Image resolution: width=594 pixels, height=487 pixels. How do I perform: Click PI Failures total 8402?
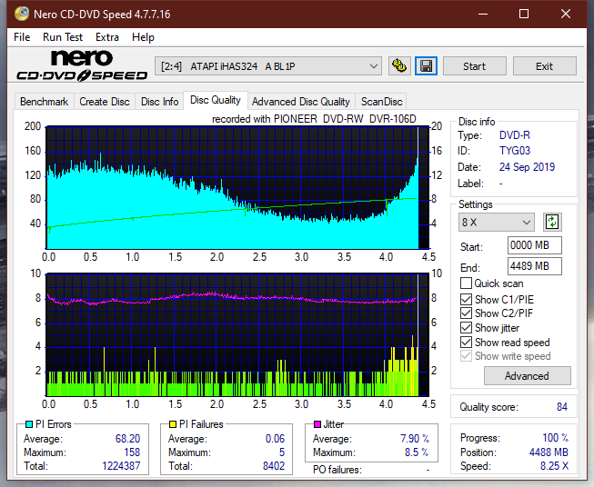(274, 465)
